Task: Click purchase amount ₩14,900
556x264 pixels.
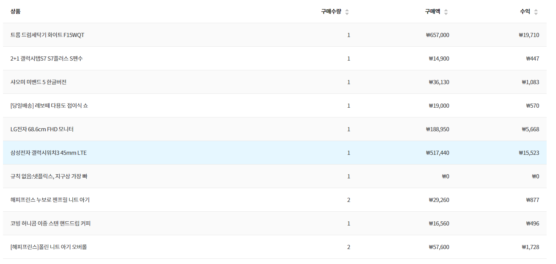Action: pyautogui.click(x=439, y=59)
